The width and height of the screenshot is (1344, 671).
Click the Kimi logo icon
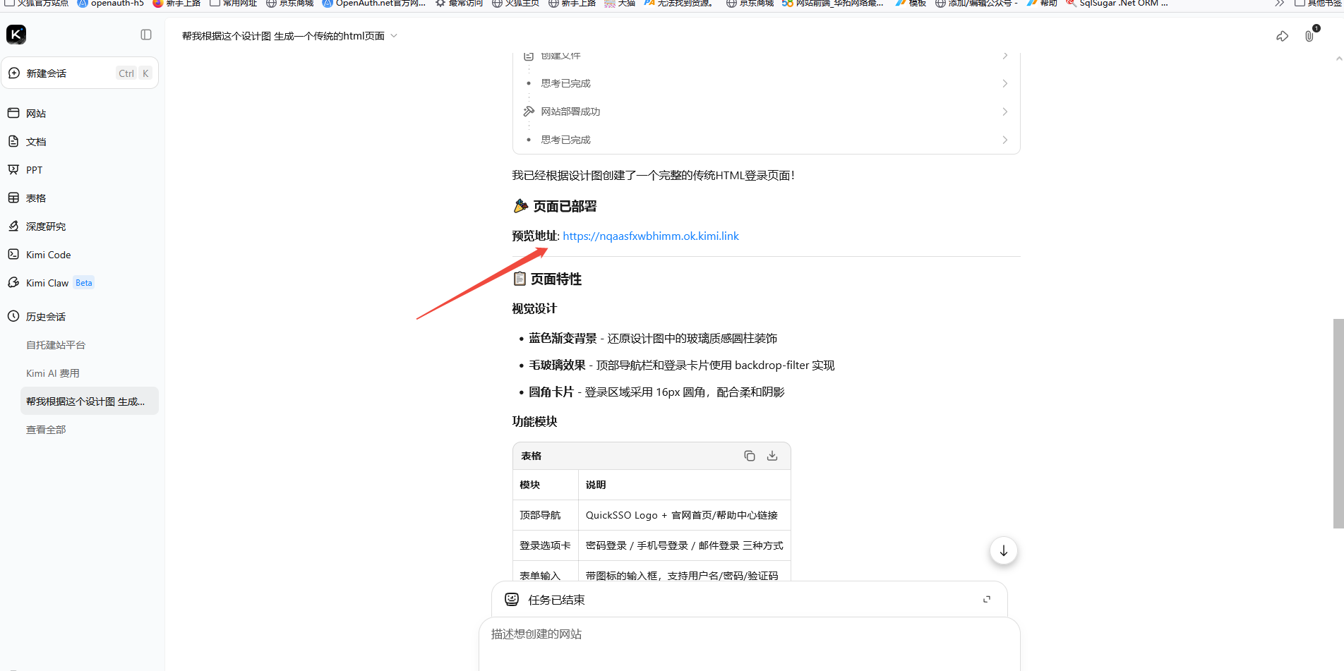[x=16, y=35]
